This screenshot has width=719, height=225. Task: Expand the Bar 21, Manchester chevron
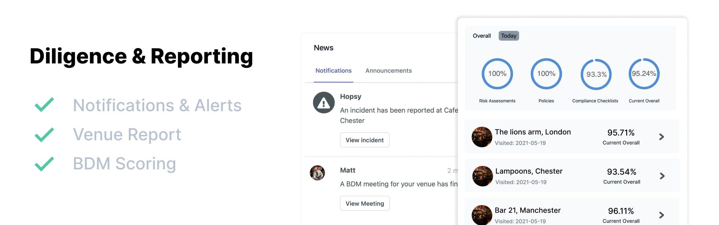pyautogui.click(x=661, y=215)
